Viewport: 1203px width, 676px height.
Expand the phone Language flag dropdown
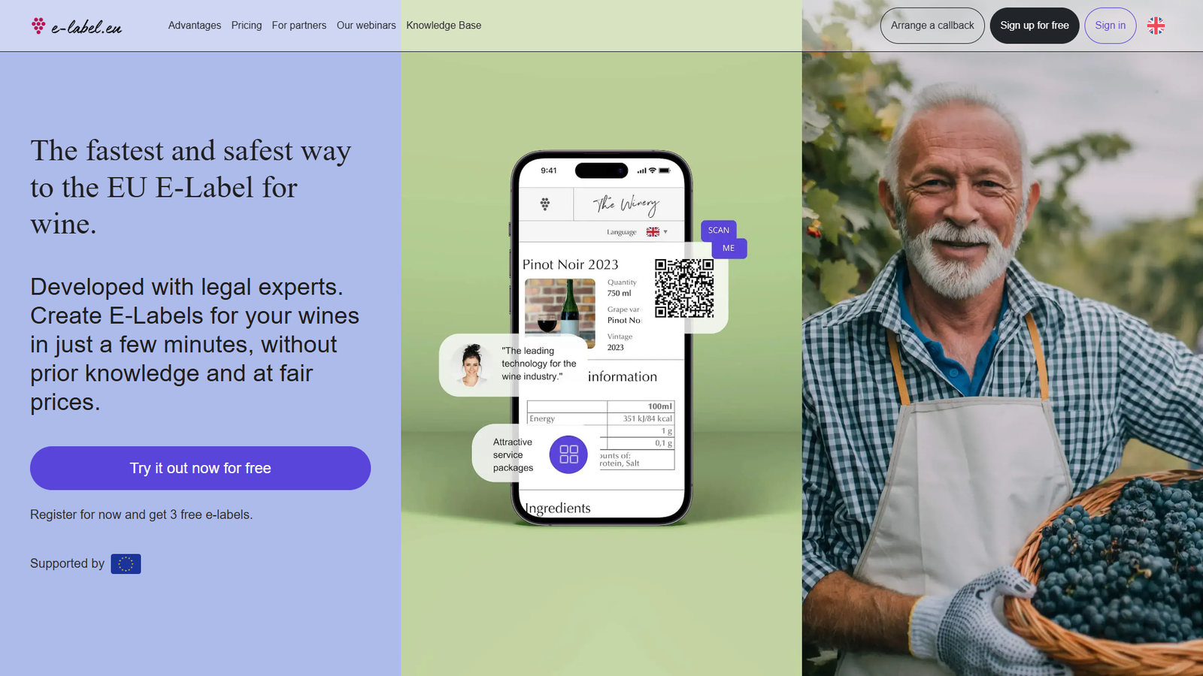(657, 232)
